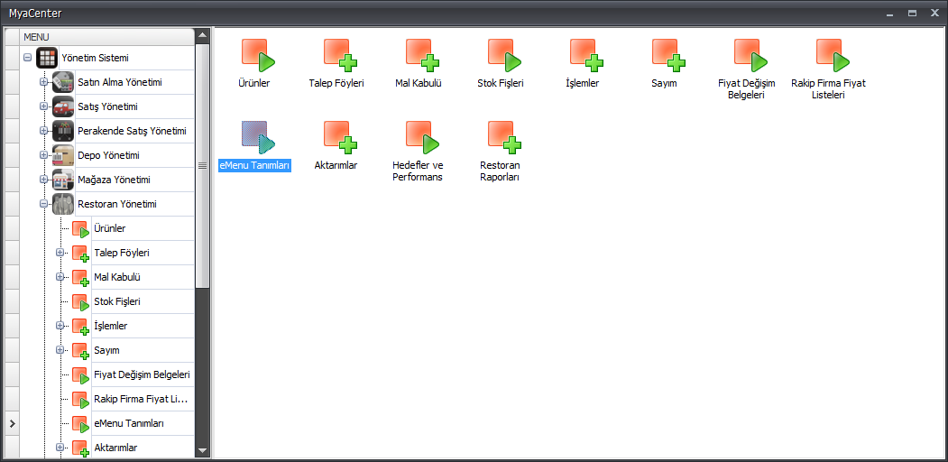
Task: Click the Yönetim Sistemi grid icon in the tree
Action: click(x=47, y=58)
